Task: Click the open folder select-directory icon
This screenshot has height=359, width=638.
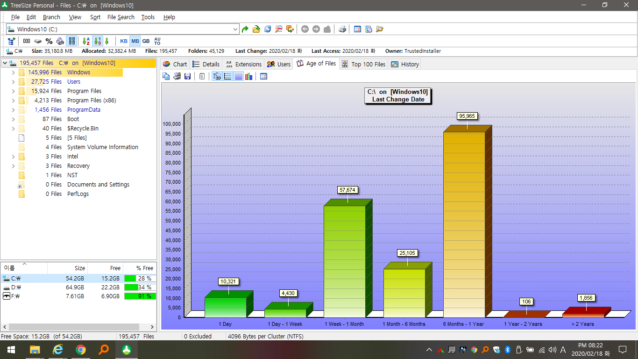Action: tap(256, 29)
